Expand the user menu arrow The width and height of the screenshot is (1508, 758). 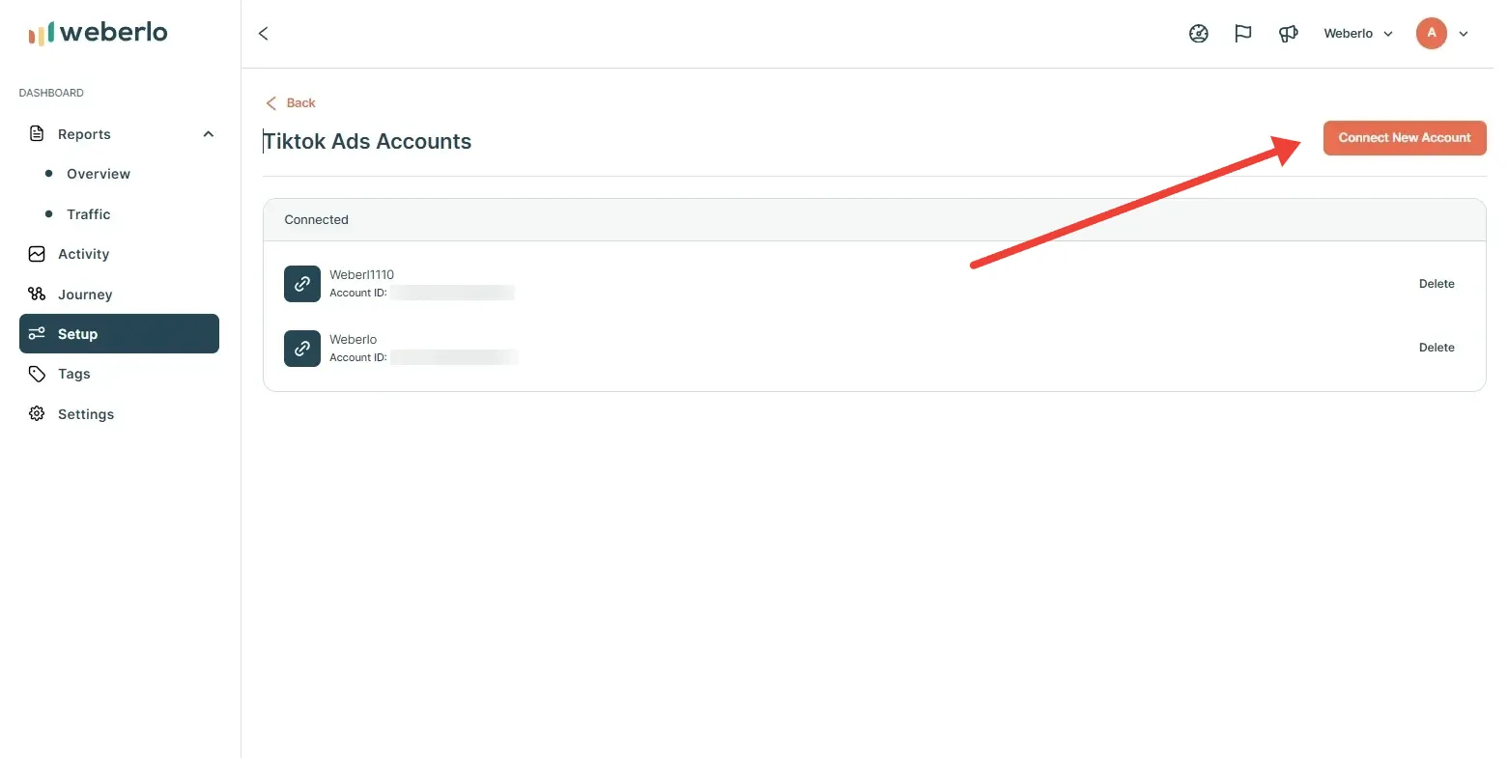tap(1464, 34)
